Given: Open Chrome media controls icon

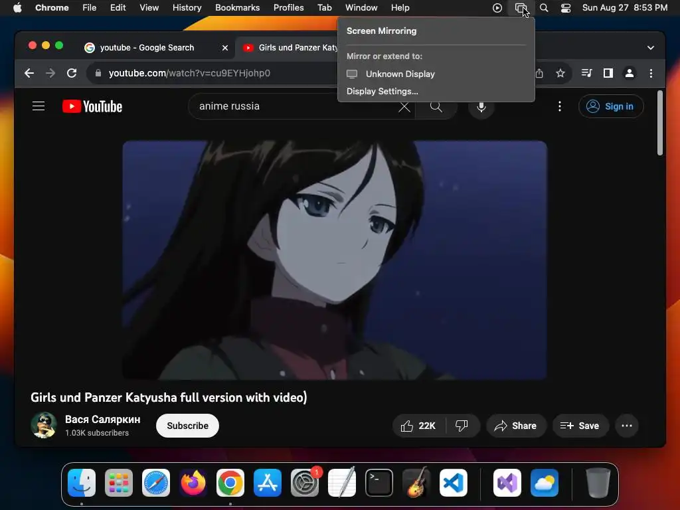Looking at the screenshot, I should pos(587,73).
